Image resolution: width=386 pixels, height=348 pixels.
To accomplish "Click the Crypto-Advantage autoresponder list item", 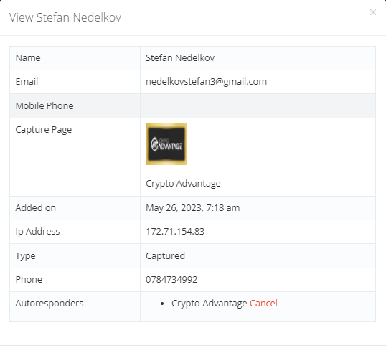I will [209, 304].
